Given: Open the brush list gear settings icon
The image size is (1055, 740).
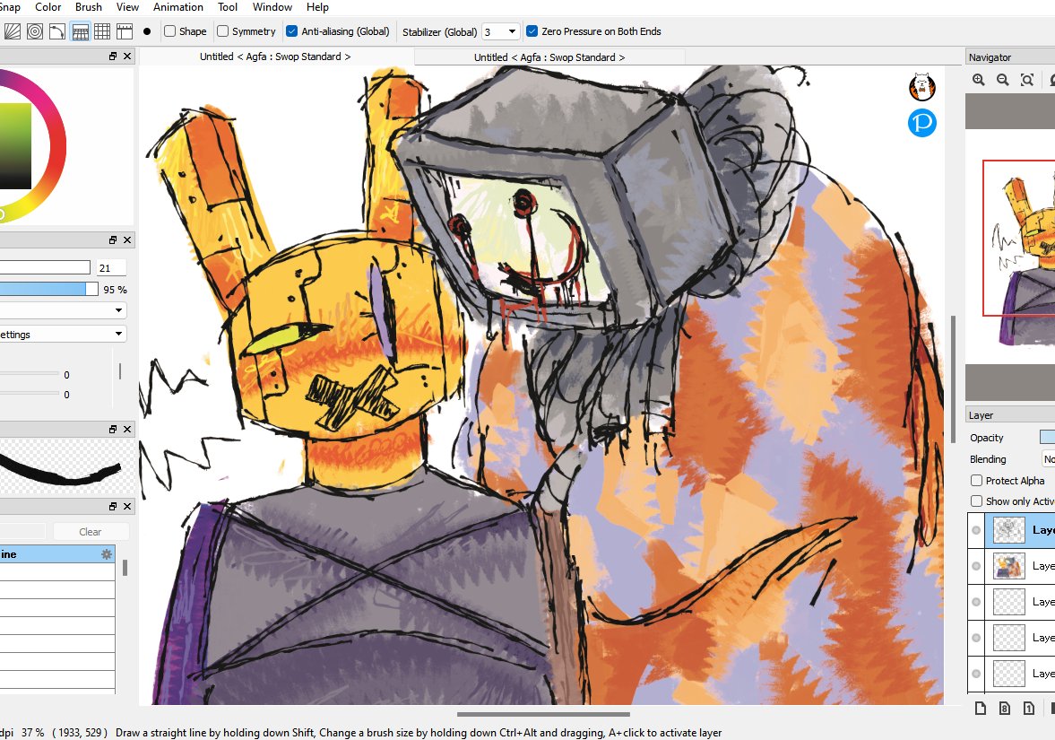Looking at the screenshot, I should tap(107, 554).
